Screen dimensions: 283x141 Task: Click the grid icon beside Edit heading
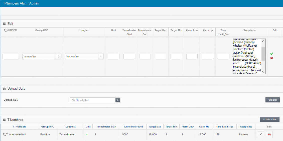(x=4, y=24)
